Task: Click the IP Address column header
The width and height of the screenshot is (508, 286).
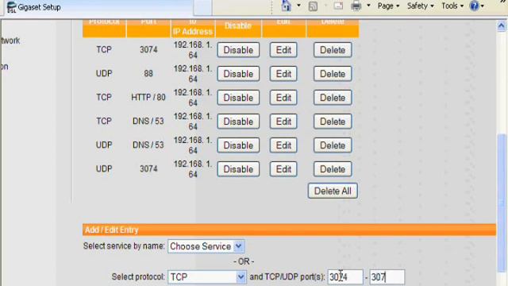Action: 193,32
